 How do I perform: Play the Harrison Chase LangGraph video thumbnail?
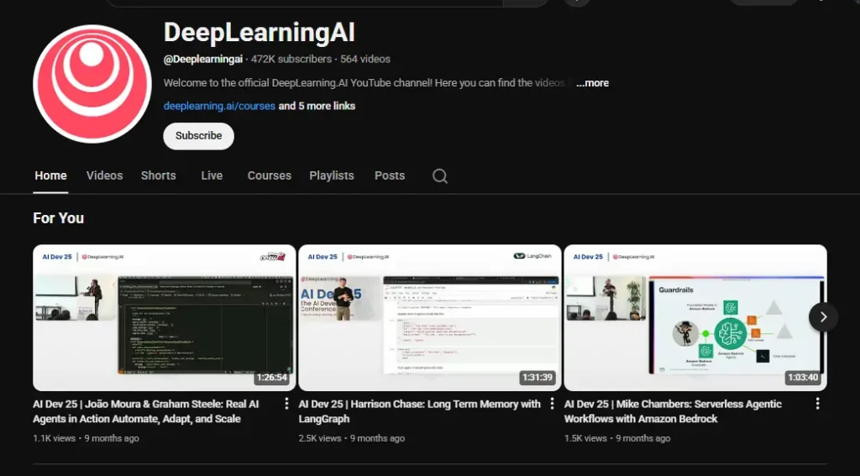pyautogui.click(x=430, y=317)
